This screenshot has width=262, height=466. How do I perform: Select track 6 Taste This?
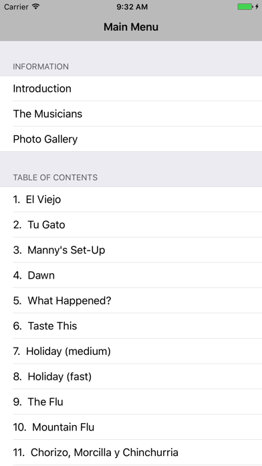click(131, 325)
